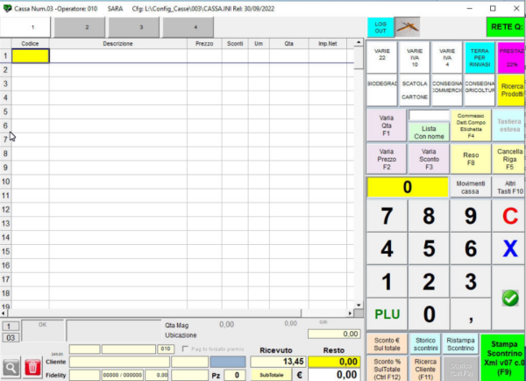Click the tool icon beside LOG OUT
The image size is (526, 381).
406,26
